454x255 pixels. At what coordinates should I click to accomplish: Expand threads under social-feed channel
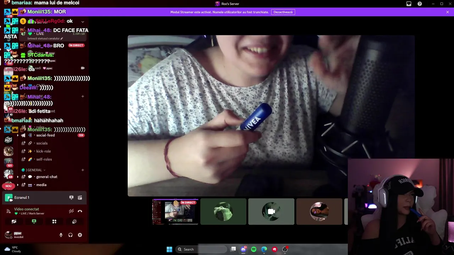pos(18,135)
